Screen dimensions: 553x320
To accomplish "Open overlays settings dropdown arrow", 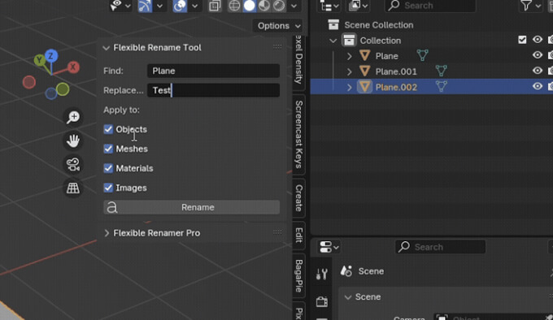I will pos(194,6).
